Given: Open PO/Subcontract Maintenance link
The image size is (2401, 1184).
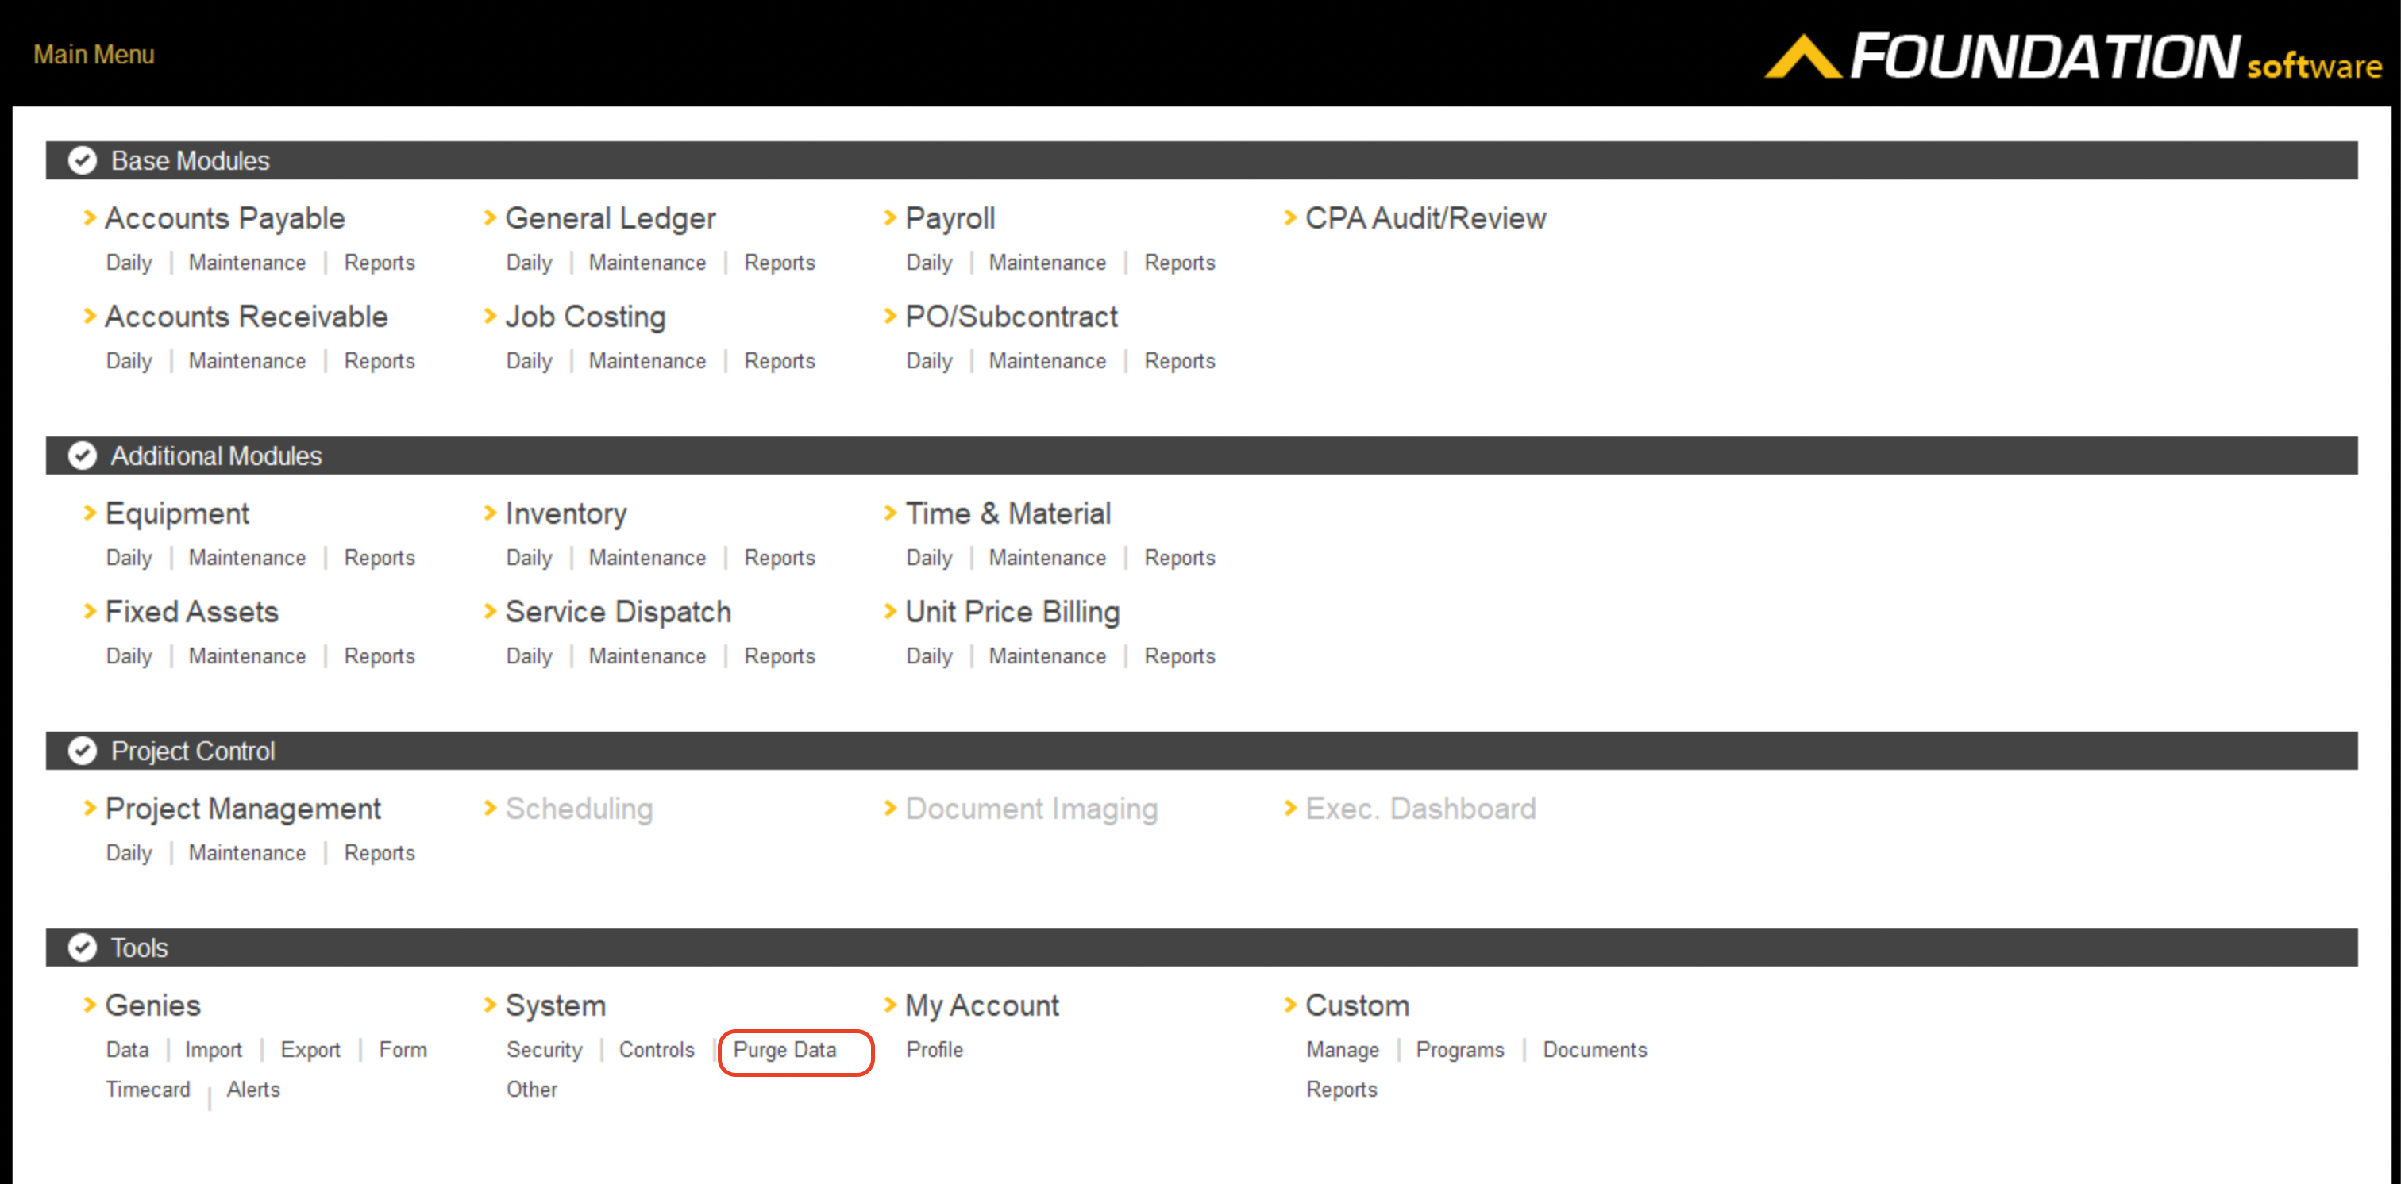Looking at the screenshot, I should 1047,361.
